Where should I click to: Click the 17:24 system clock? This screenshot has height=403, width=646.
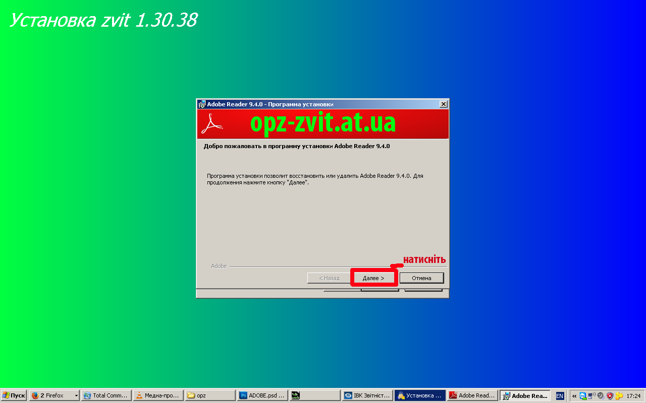[633, 396]
